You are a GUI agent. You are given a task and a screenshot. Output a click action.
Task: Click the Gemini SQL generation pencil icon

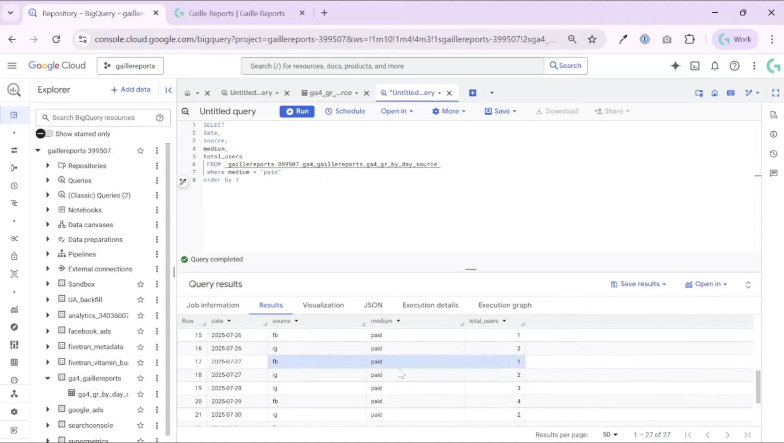tap(183, 181)
